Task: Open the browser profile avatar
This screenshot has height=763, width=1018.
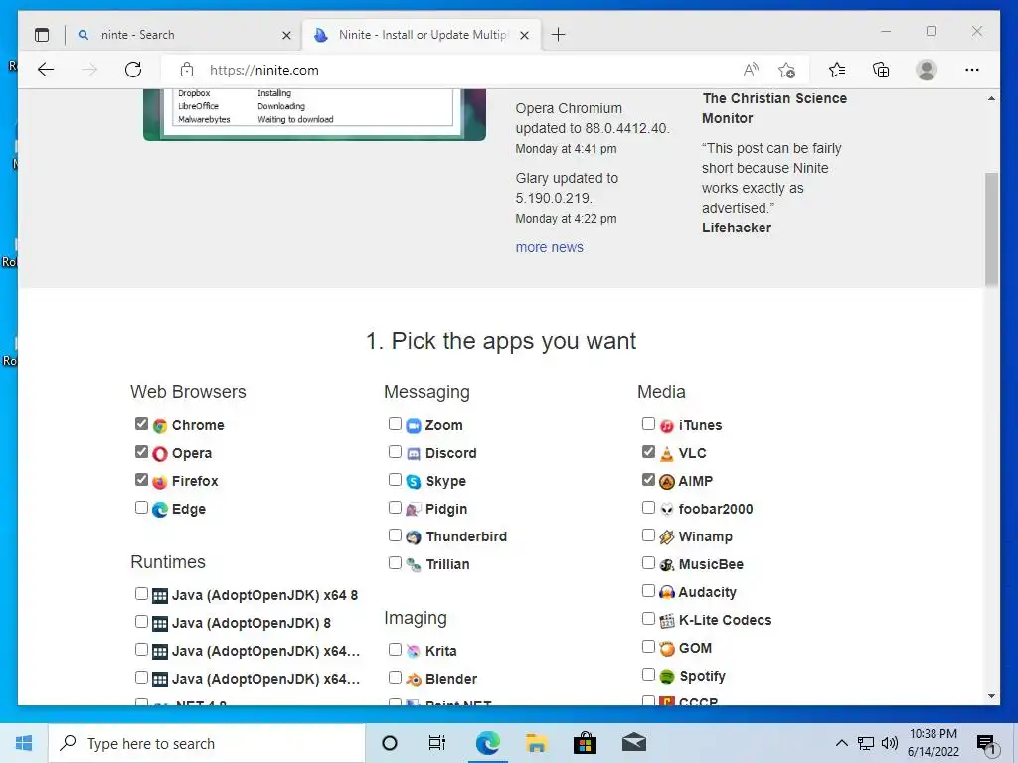Action: pos(927,71)
